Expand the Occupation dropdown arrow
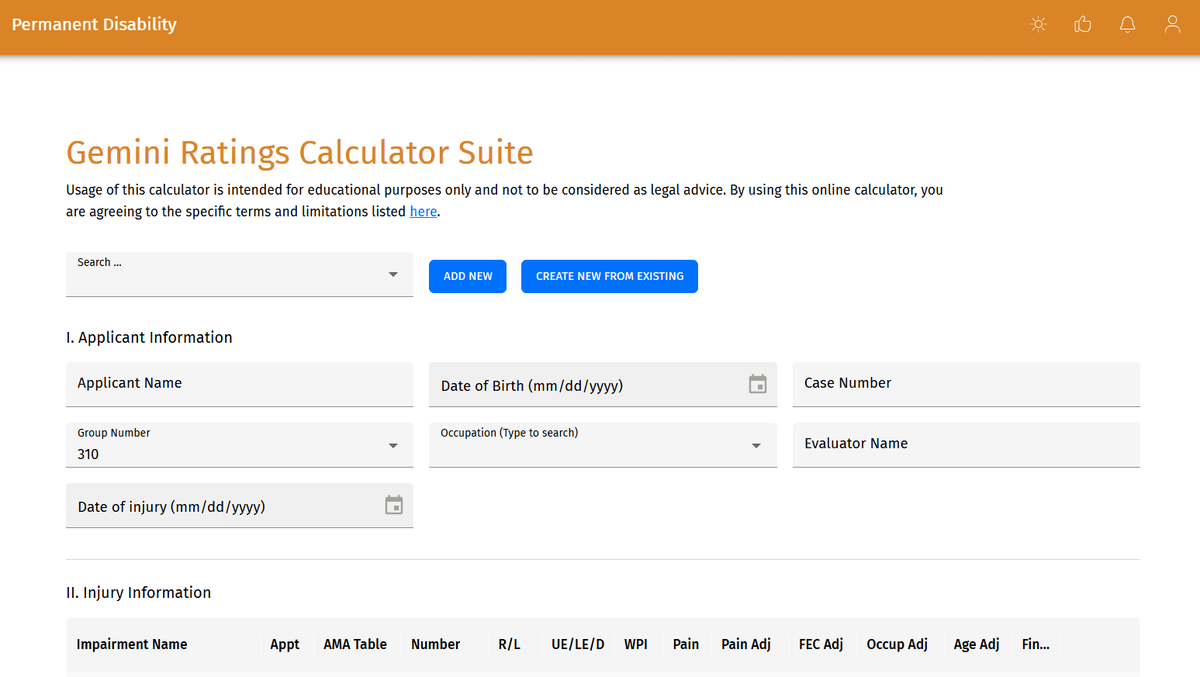Screen dimensions: 1200x677 pos(756,445)
